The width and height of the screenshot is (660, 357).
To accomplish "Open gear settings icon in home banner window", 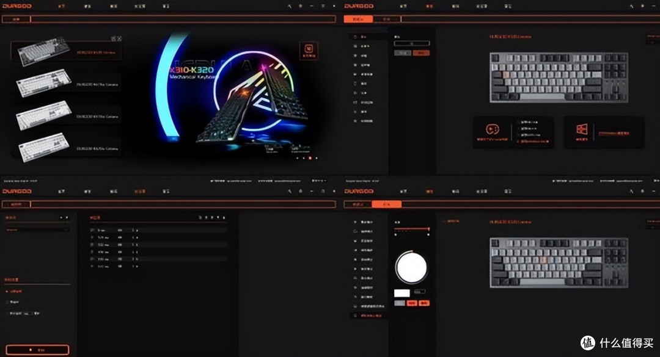I will point(300,6).
